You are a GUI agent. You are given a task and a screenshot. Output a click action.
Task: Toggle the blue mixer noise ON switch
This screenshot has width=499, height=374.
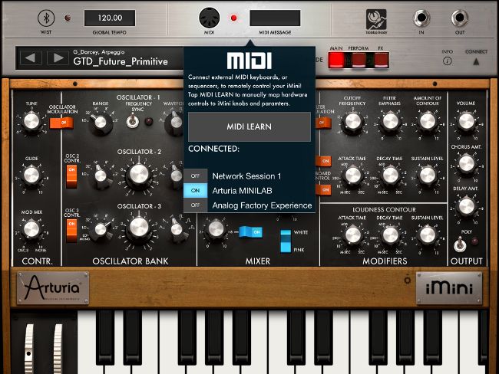pos(251,232)
